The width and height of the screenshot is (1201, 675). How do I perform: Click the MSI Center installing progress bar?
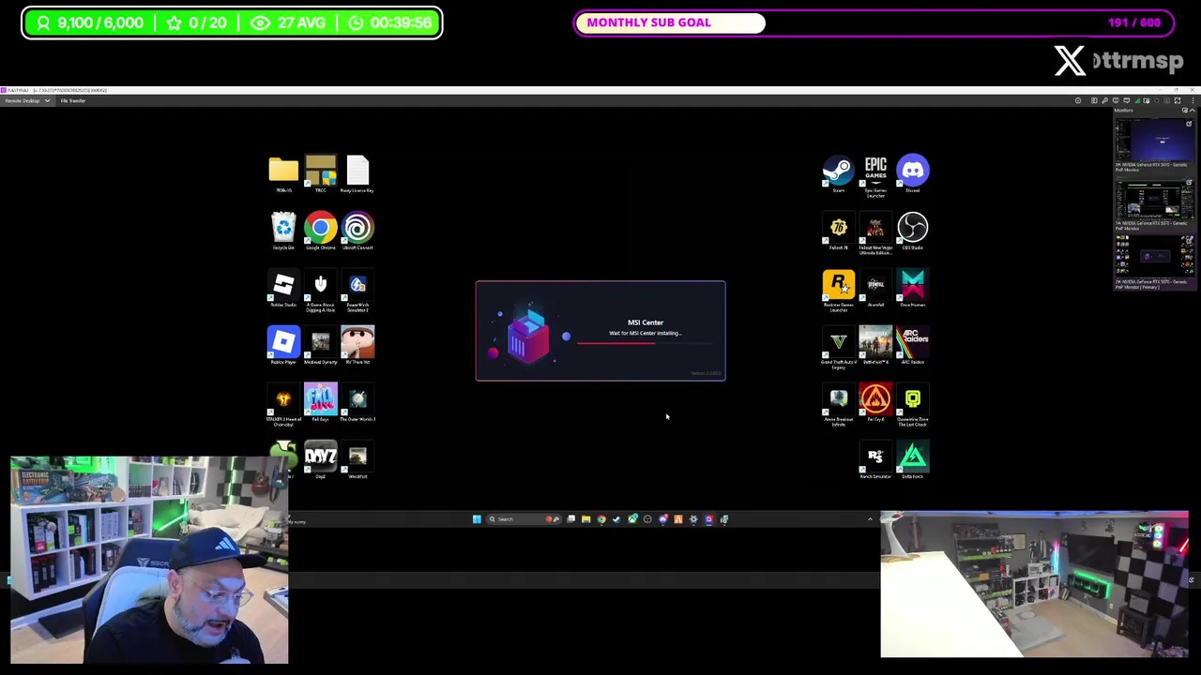click(x=645, y=343)
